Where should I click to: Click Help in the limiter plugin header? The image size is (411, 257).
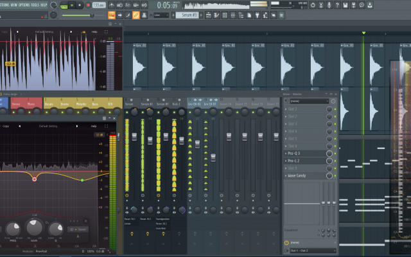tap(94, 32)
